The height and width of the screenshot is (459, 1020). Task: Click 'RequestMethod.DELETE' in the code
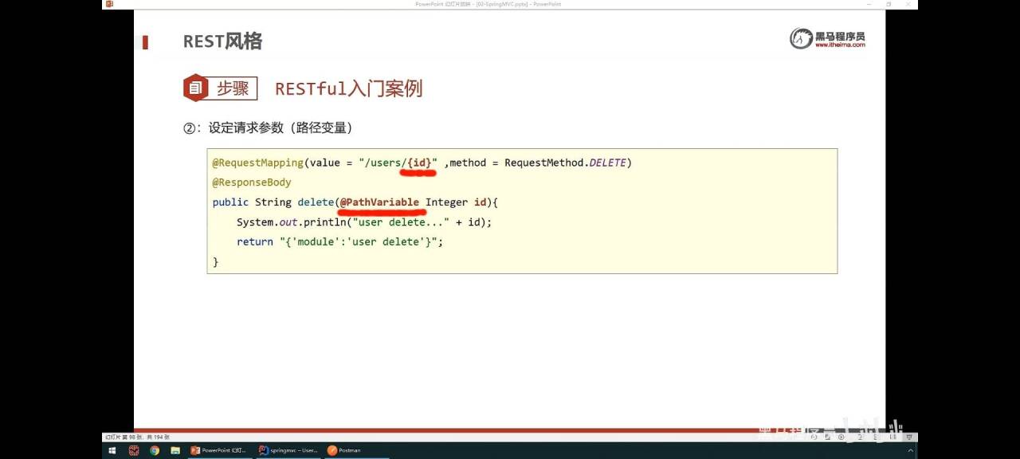pos(565,163)
